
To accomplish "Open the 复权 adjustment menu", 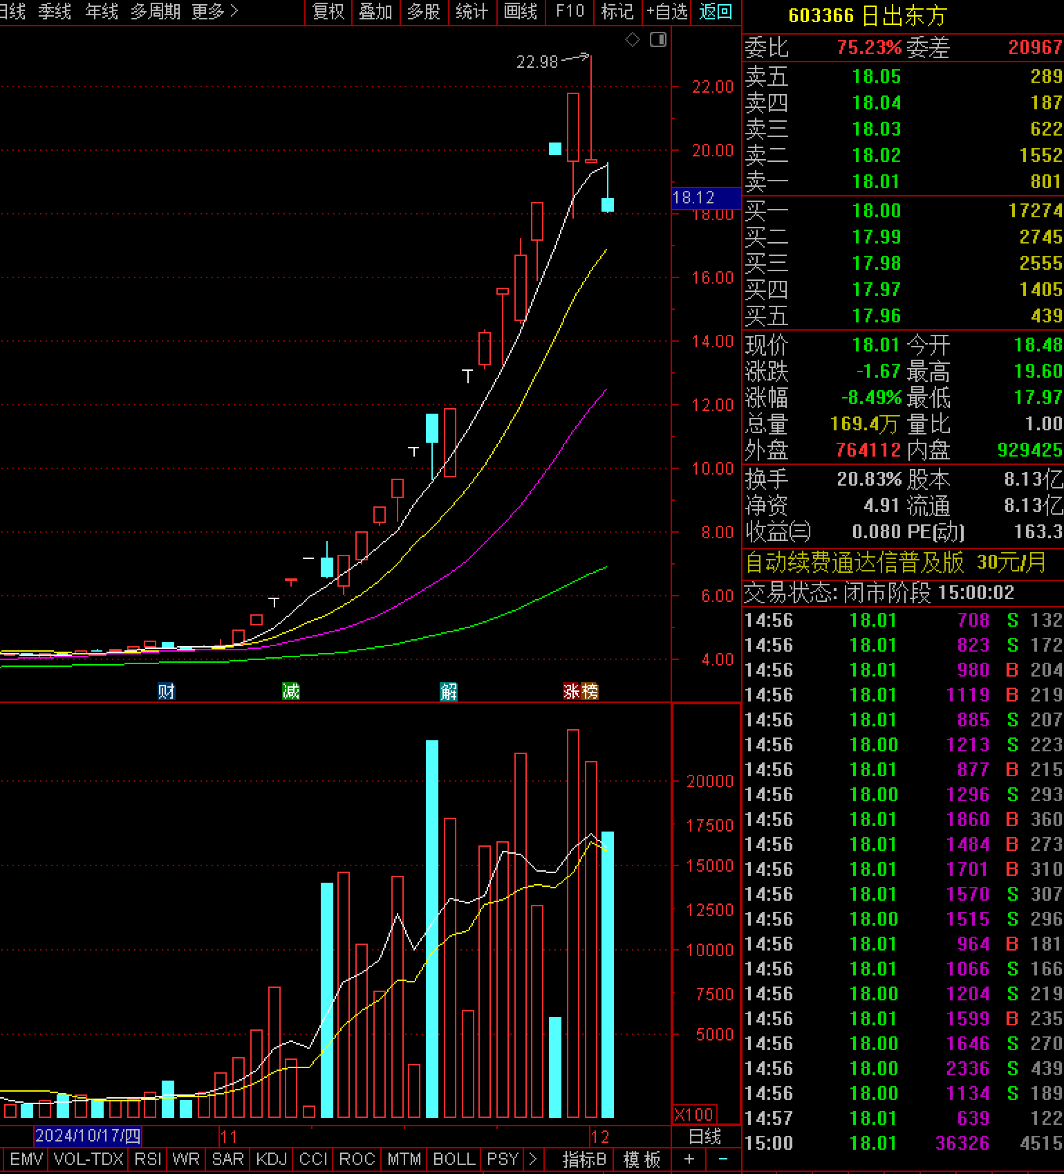I will (x=328, y=12).
